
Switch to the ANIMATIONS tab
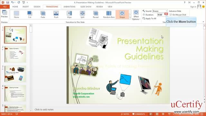coord(70,7)
